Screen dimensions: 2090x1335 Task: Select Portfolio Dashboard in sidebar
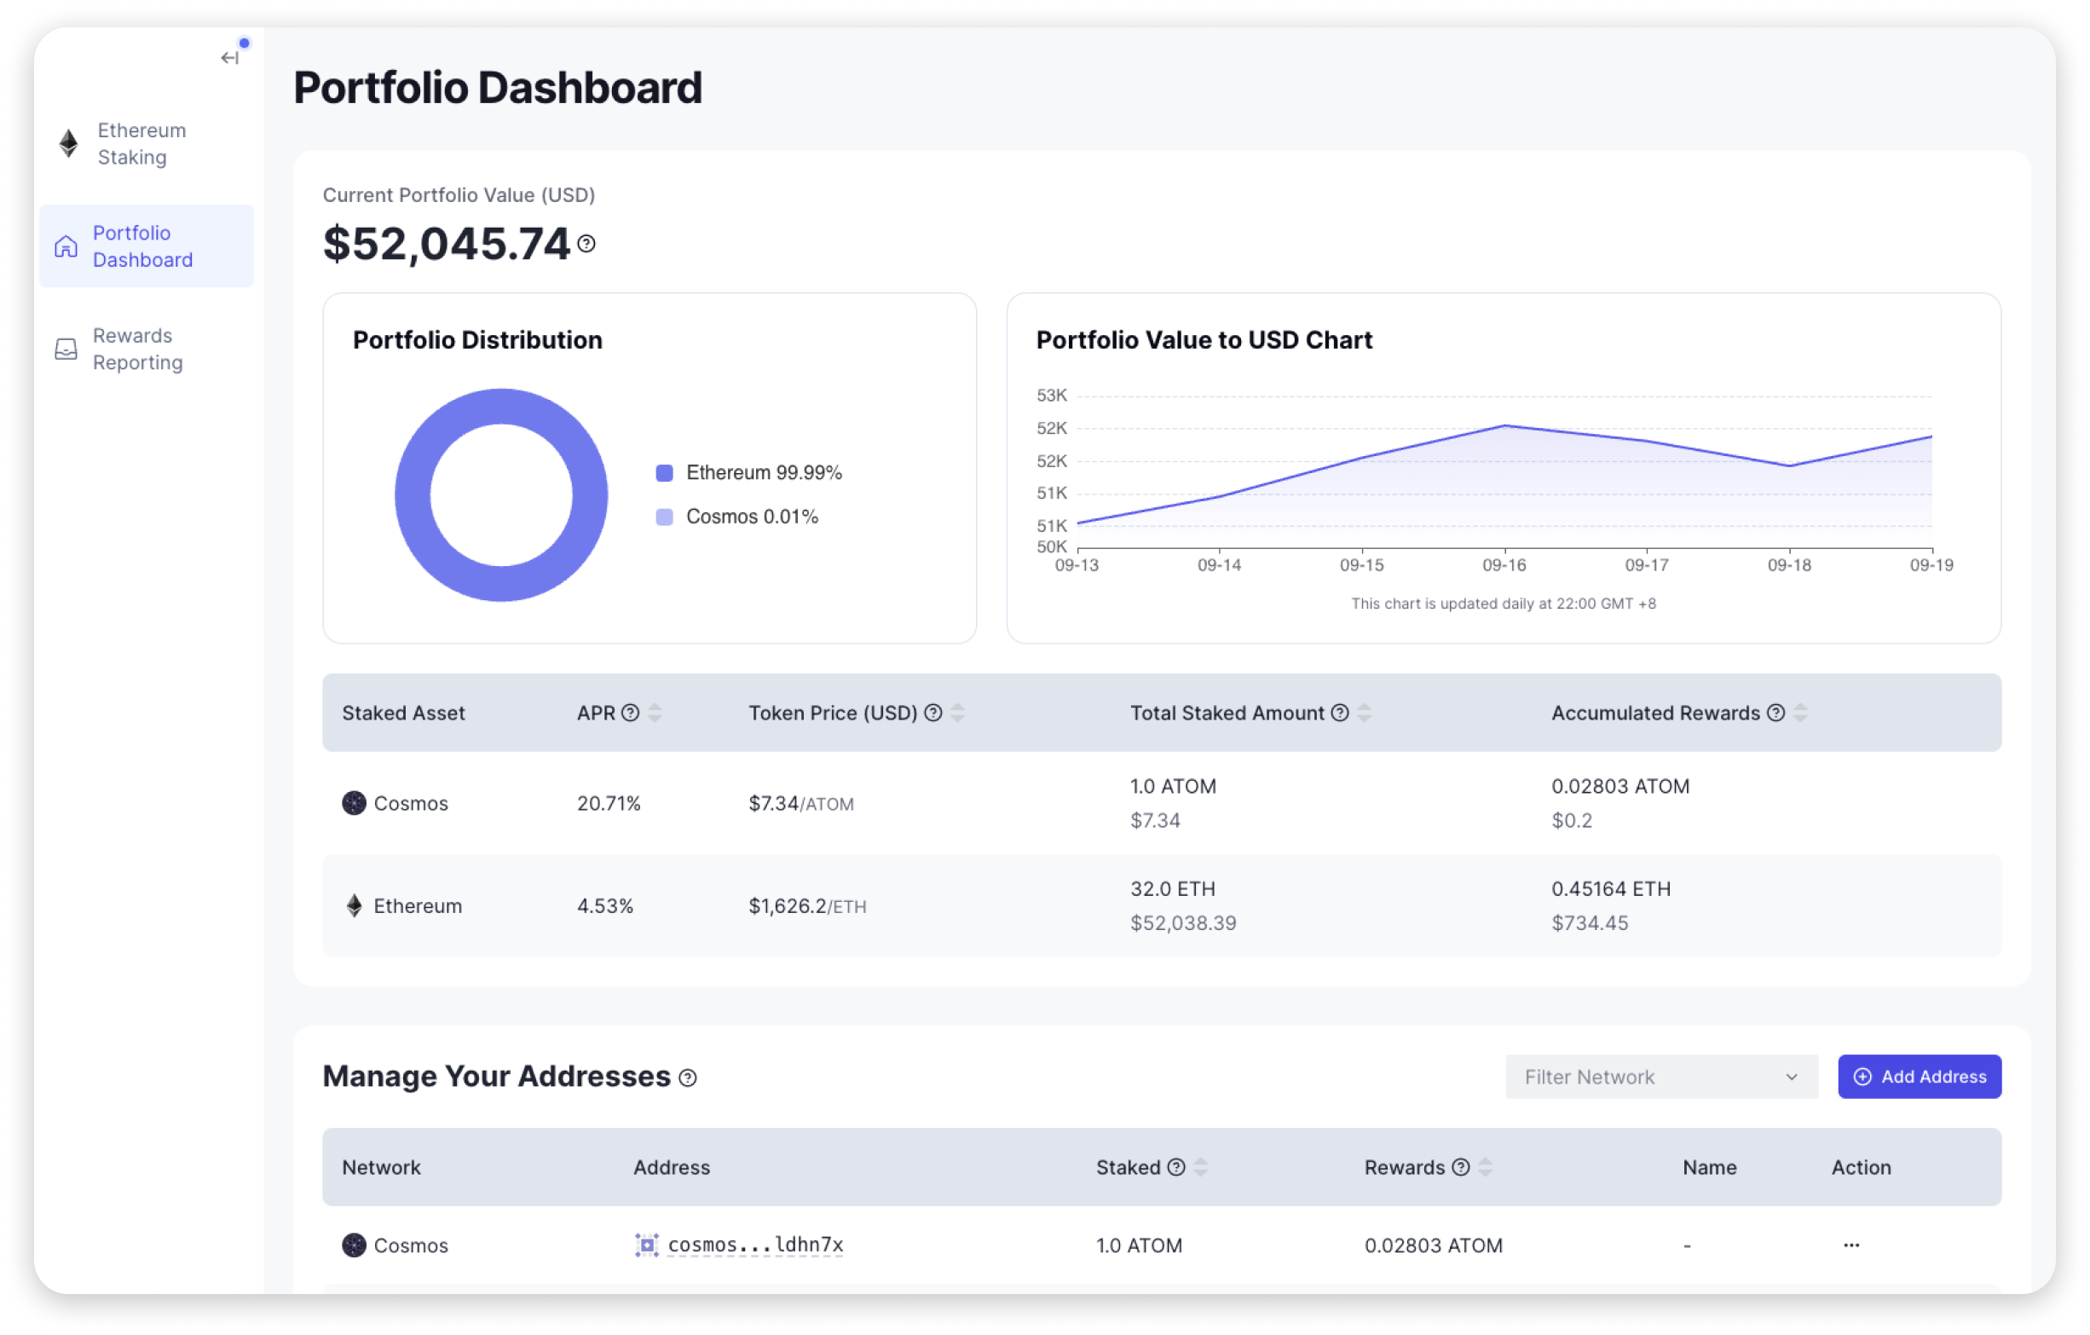[x=147, y=246]
